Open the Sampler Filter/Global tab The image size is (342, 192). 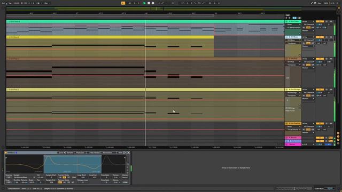(94, 153)
